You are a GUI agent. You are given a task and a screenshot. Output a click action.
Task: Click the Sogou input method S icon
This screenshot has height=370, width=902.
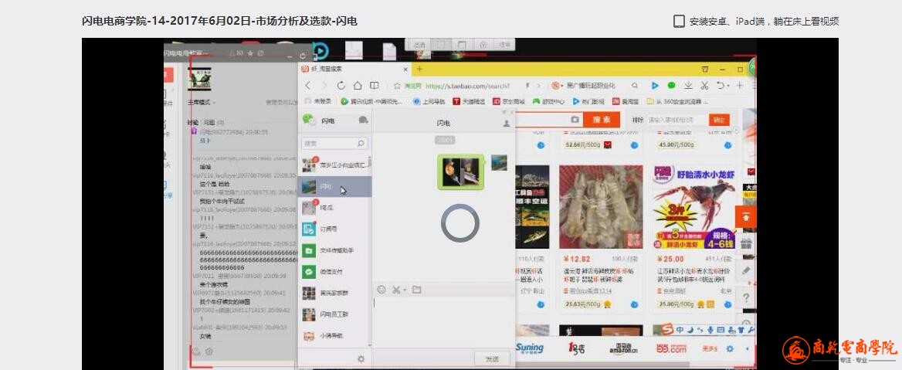point(666,331)
